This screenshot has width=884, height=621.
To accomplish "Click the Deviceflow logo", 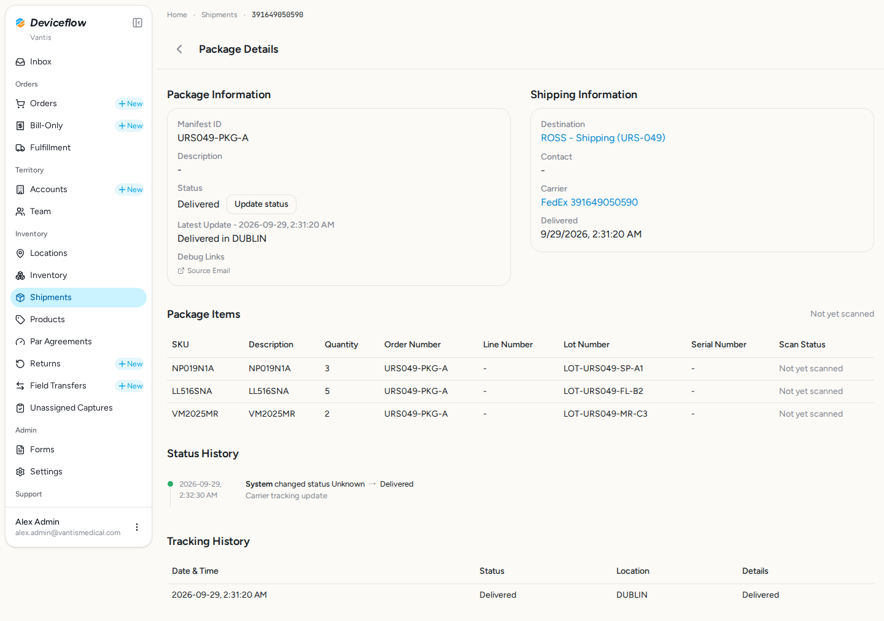I will coord(51,23).
